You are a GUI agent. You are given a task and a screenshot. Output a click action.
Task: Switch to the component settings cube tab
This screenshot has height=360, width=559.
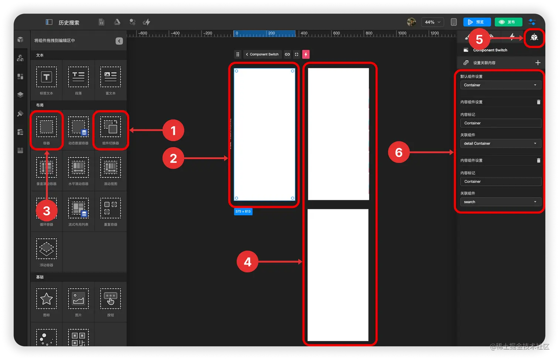click(x=534, y=37)
